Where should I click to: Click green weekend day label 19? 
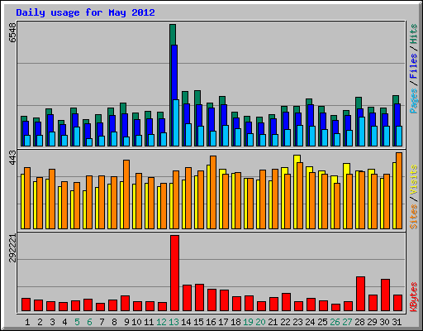248,322
